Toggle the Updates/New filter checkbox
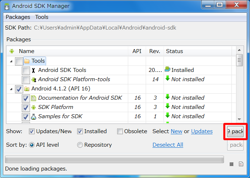250x178 pixels. (32, 131)
